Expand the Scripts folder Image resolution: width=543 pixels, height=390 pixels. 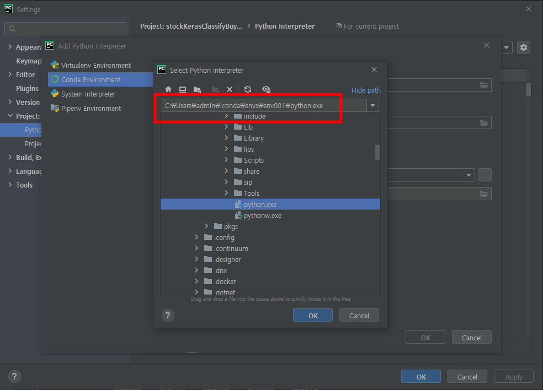pyautogui.click(x=226, y=160)
